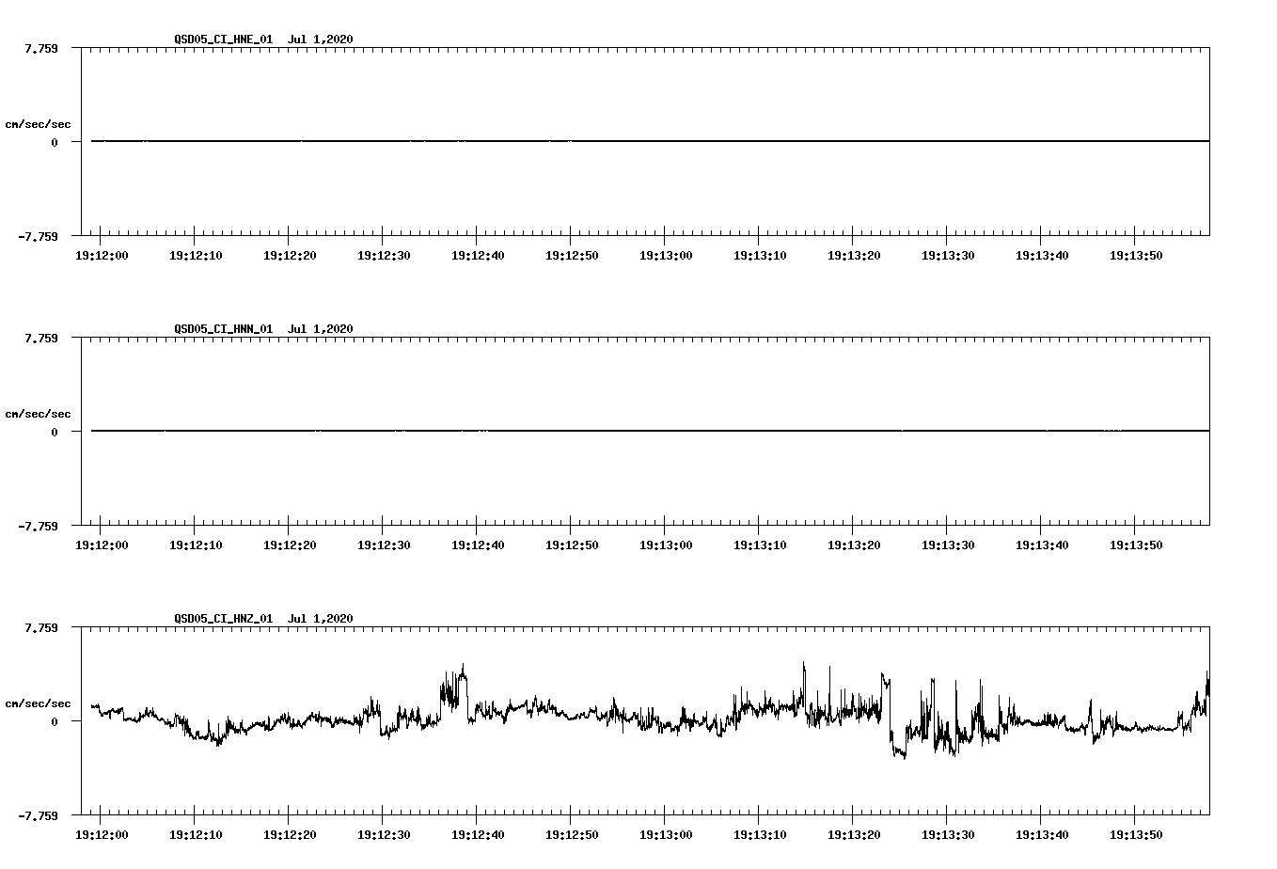The width and height of the screenshot is (1277, 869).
Task: Click the flat HNN trace line
Action: [x=650, y=431]
